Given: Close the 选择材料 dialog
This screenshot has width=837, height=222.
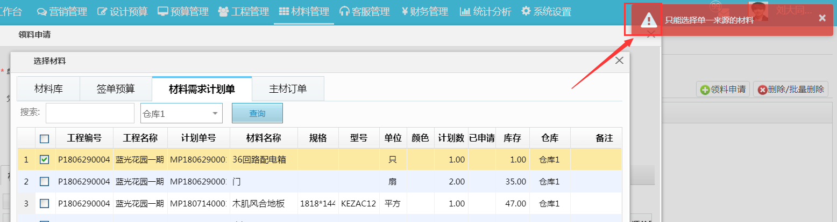Looking at the screenshot, I should pyautogui.click(x=619, y=61).
